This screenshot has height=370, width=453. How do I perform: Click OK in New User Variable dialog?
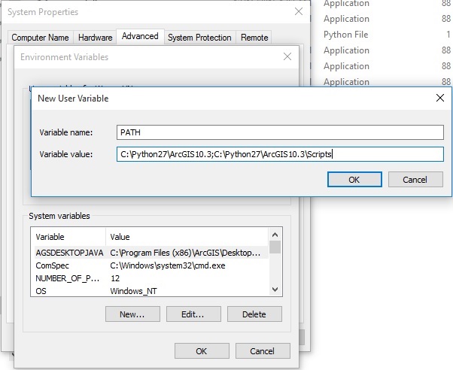coord(354,180)
